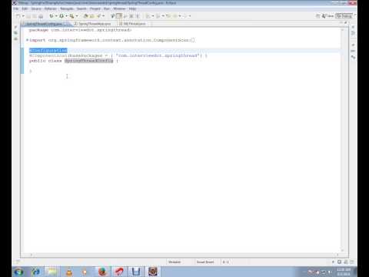Click the second icon in left trim bar

15,33
